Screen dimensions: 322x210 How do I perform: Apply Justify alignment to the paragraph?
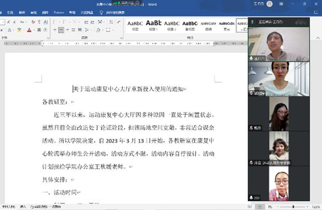pos(73,30)
